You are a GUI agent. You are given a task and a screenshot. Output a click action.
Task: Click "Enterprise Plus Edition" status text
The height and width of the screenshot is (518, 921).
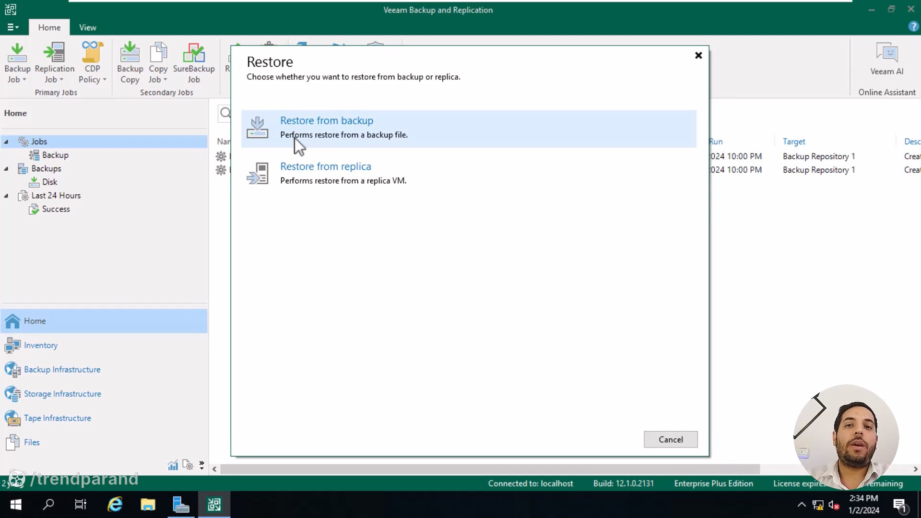[x=713, y=483]
